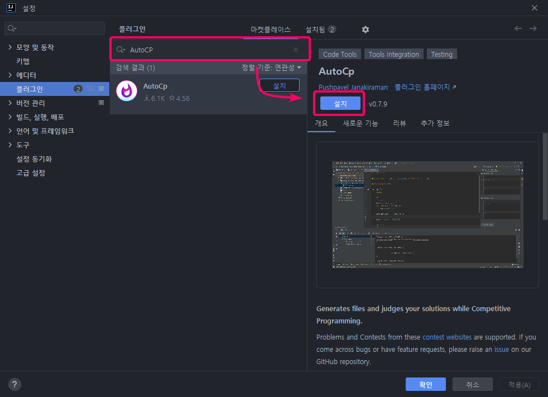
Task: Open the Pushpavel Janakiraman vendor link
Action: (353, 87)
